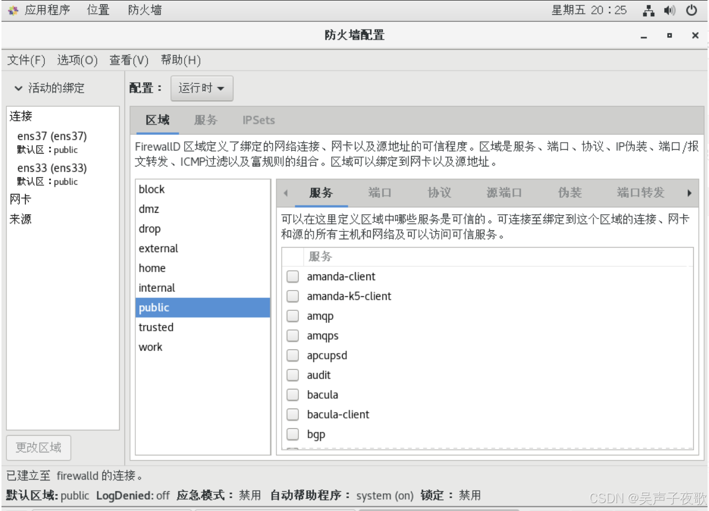
Task: Select the home zone
Action: tap(203, 268)
